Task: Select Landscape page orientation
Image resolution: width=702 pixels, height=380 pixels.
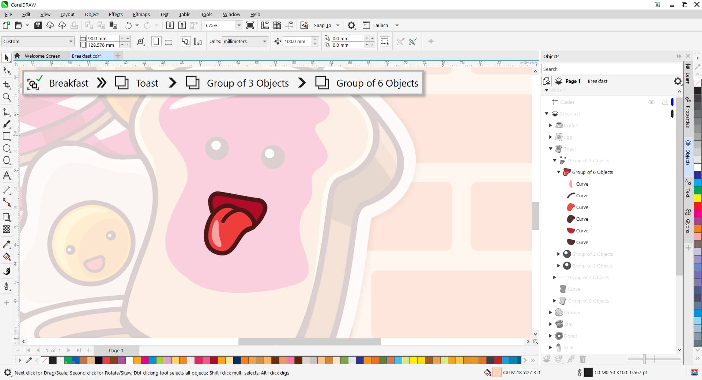Action: pos(169,42)
